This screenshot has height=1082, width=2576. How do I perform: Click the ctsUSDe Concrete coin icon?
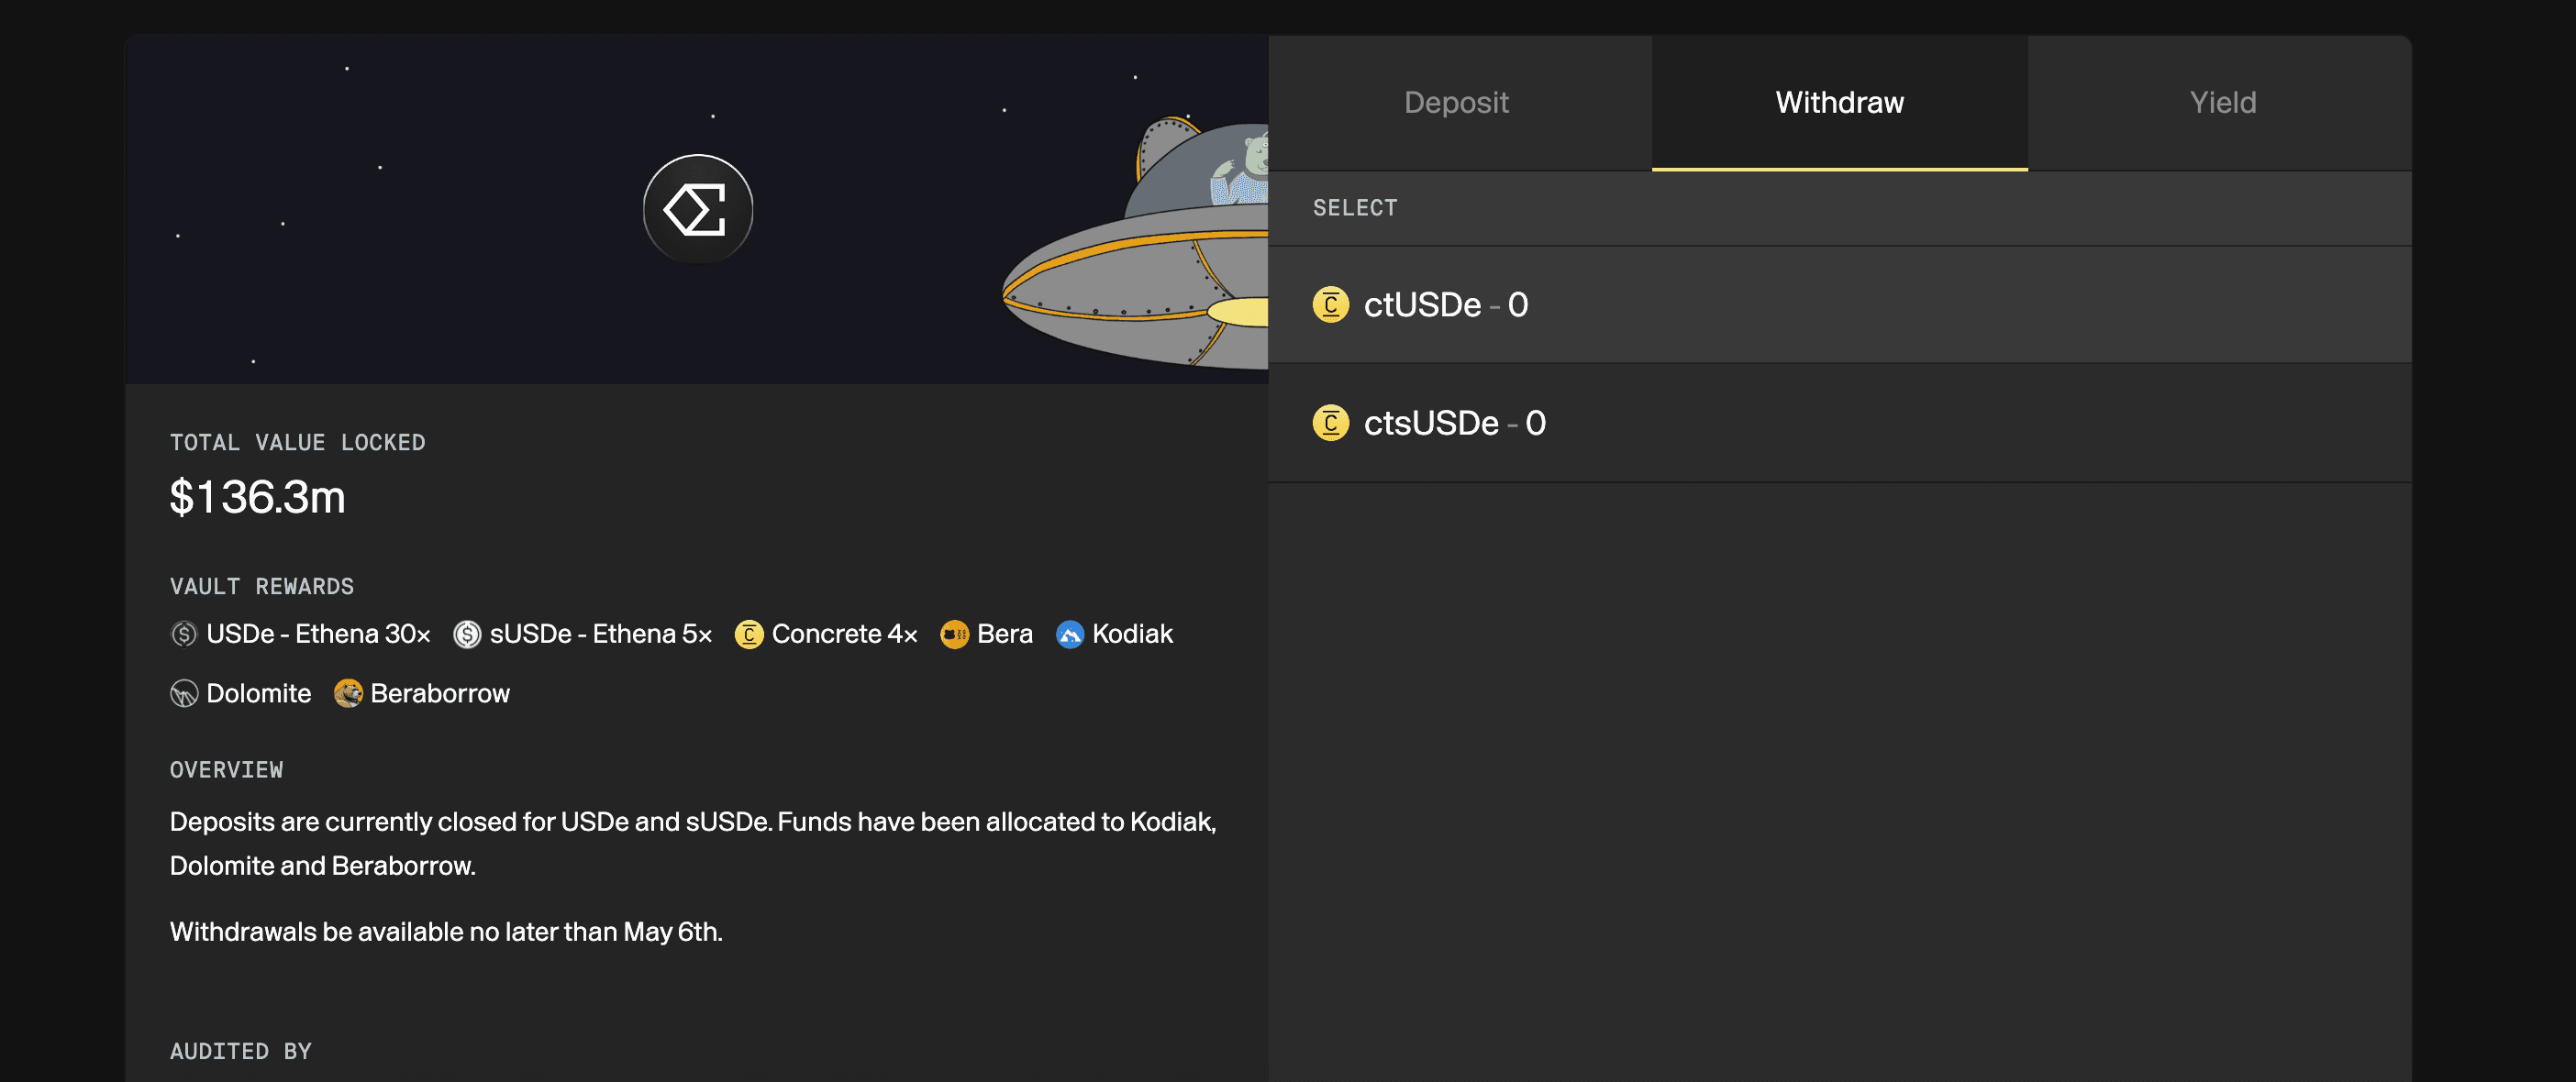[x=1330, y=424]
